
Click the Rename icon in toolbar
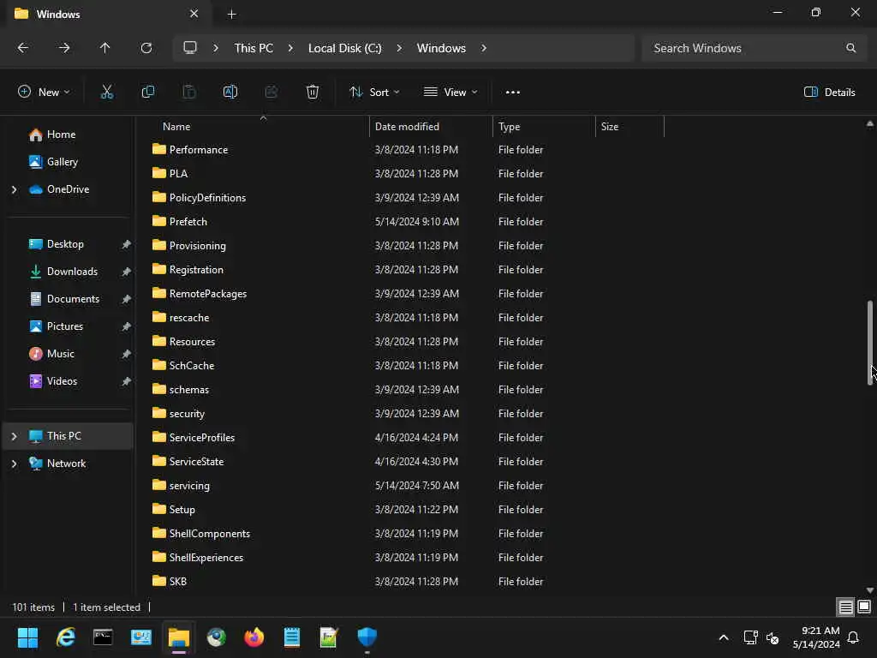(230, 93)
